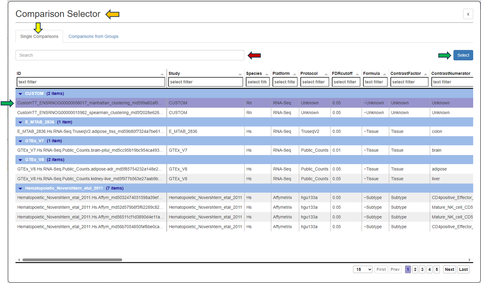
Task: Open the items-per-page dropdown showing 15
Action: tap(363, 269)
